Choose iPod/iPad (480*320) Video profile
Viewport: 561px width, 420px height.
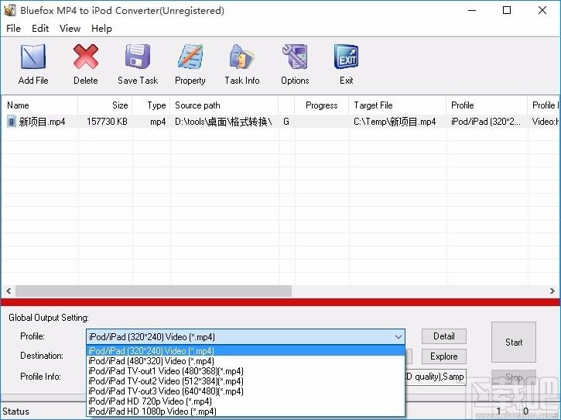[245, 360]
